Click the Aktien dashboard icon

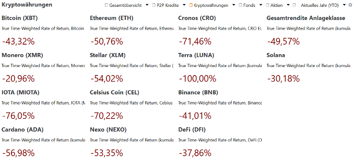coord(267,5)
